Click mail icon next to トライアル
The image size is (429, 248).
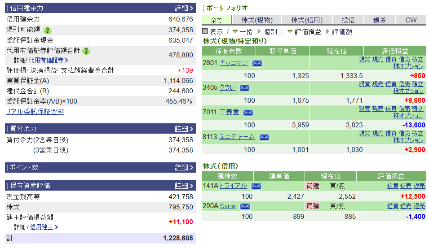pyautogui.click(x=256, y=186)
